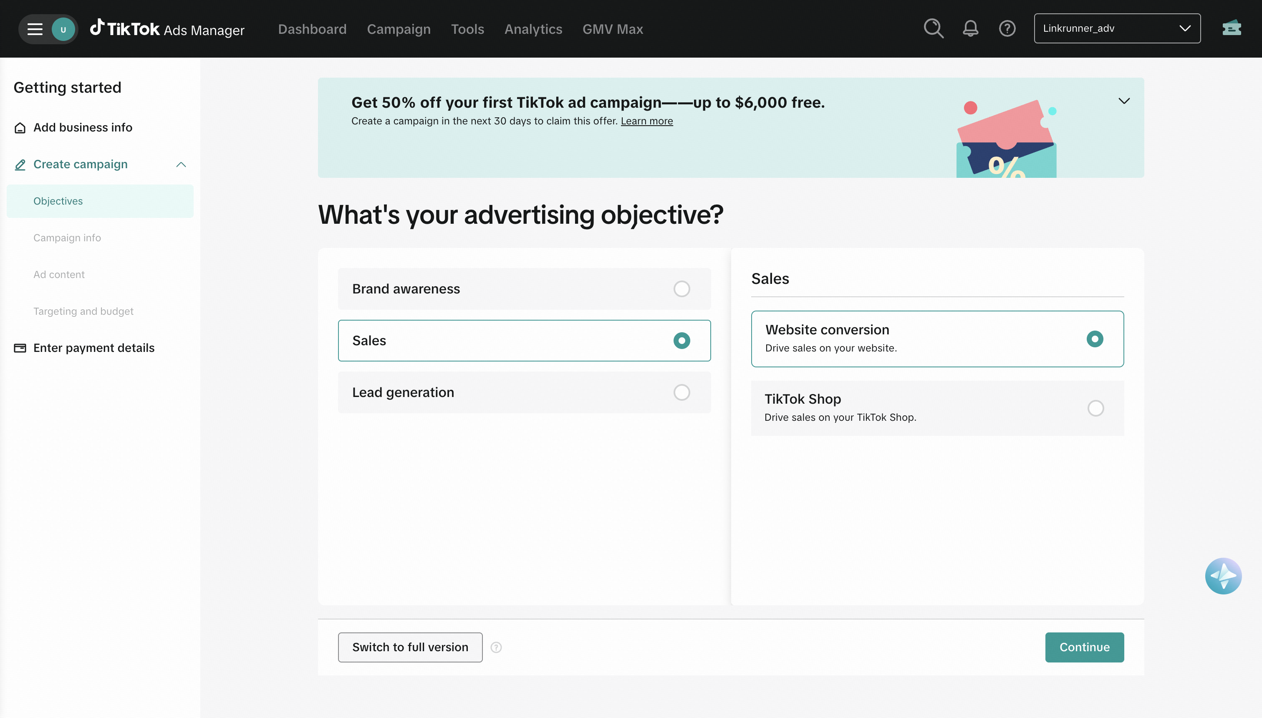Click the Sales panel heading
Image resolution: width=1262 pixels, height=718 pixels.
(770, 279)
